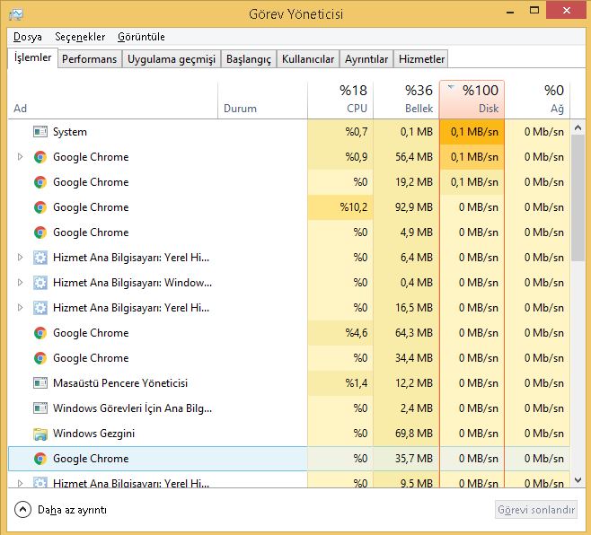Select the İşlemler tab
Viewport: 591px width, 535px height.
tap(33, 57)
